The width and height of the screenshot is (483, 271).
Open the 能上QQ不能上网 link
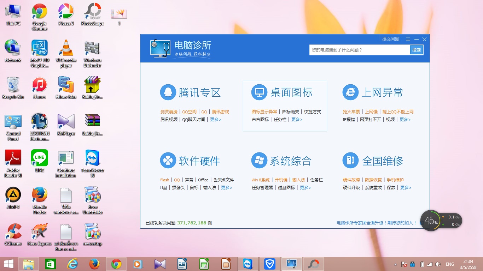398,112
